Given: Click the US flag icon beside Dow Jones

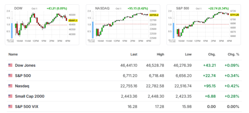Looking at the screenshot, I should [10, 66].
